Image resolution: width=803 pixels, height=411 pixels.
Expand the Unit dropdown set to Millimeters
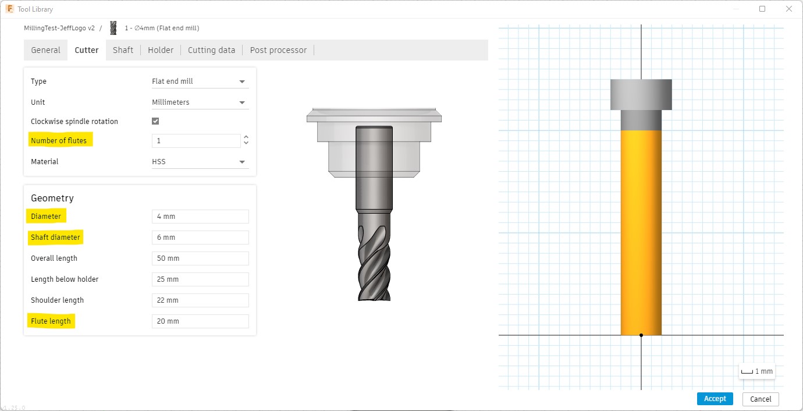[x=200, y=102]
